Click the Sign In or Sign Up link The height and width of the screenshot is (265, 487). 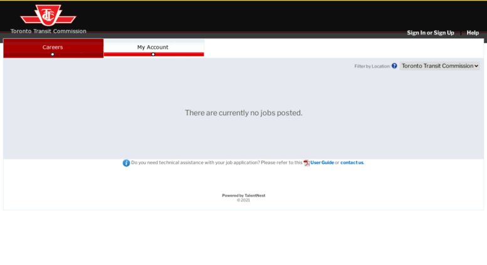tap(430, 33)
